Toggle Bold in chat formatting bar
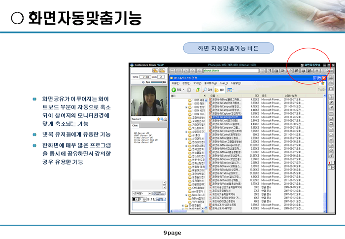This screenshot has height=239, width=345. tap(148, 199)
